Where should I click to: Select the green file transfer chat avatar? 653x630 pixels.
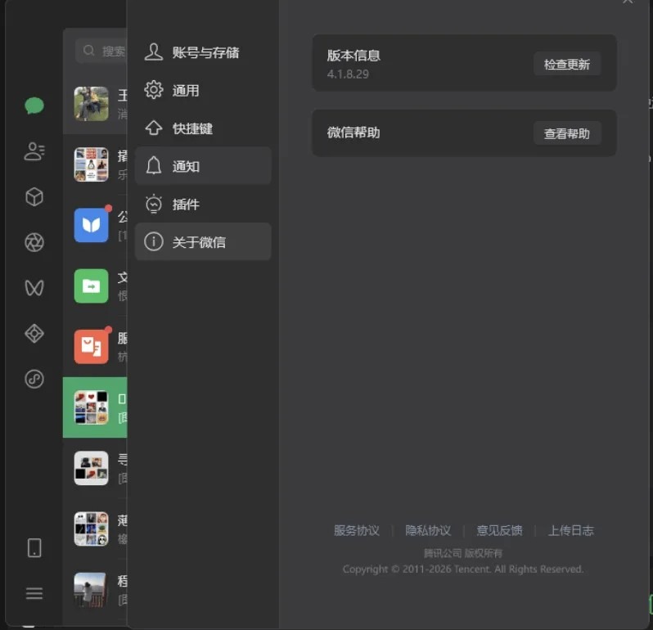(91, 286)
